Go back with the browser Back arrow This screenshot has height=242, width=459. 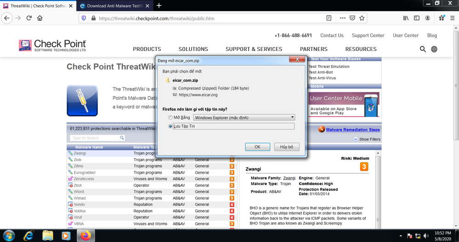point(7,18)
